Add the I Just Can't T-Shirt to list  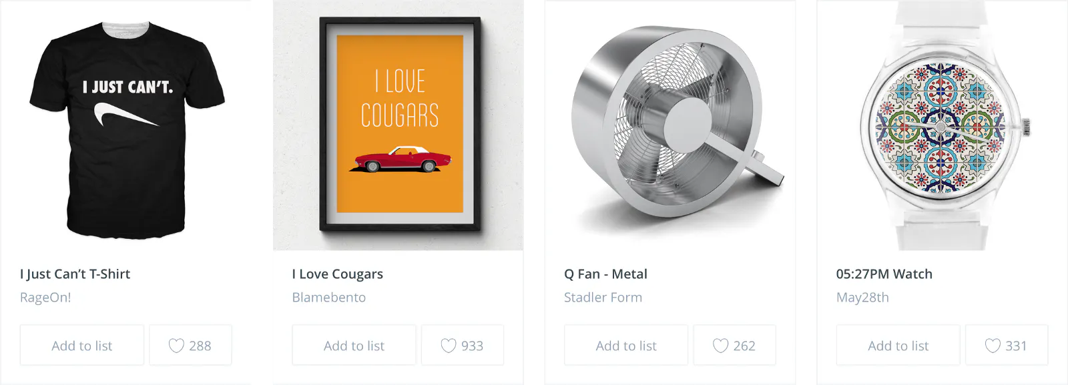pos(81,345)
